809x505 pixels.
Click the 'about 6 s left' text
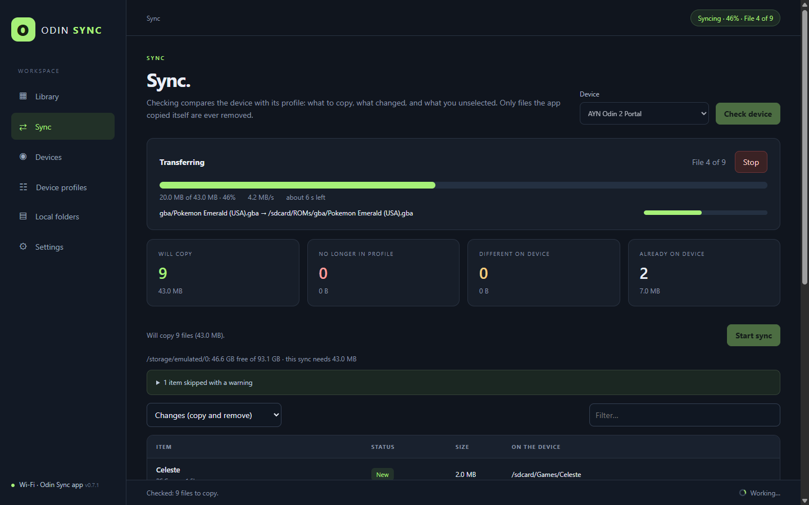tap(306, 198)
